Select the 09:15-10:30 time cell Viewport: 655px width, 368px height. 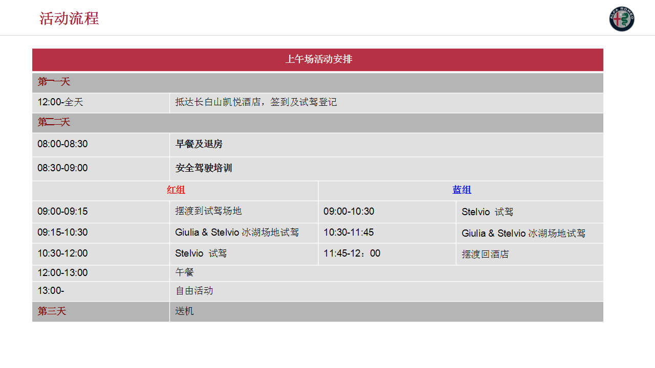(101, 233)
